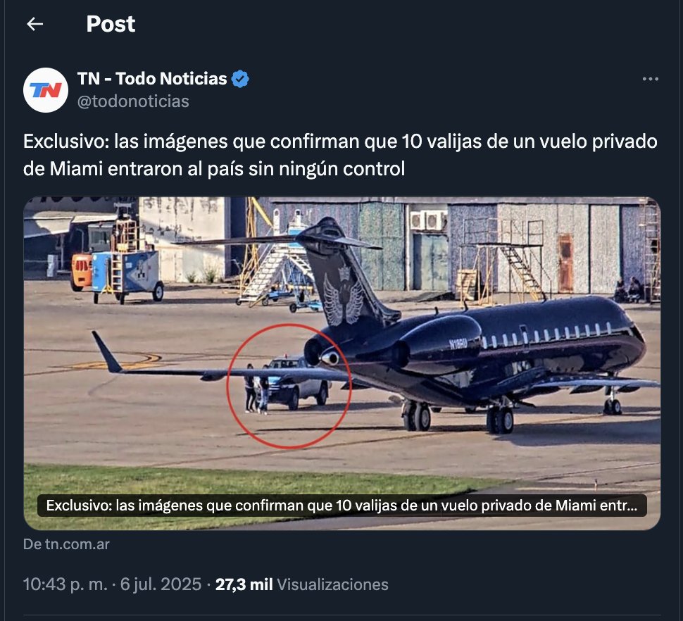The width and height of the screenshot is (683, 621).
Task: Click the blue verified badge
Action: [x=240, y=79]
